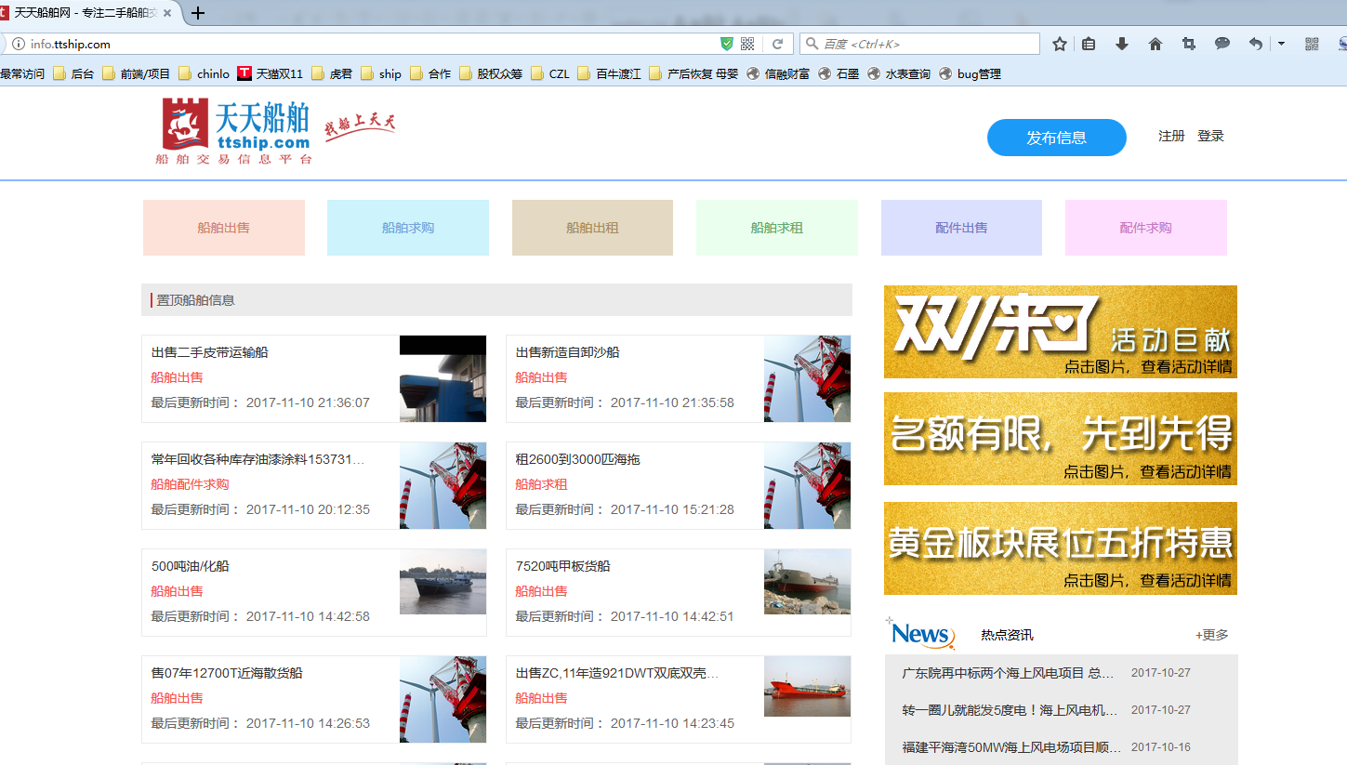Viewport: 1347px width, 765px height.
Task: Expand the dropdown arrow next to undo
Action: pos(1281,44)
